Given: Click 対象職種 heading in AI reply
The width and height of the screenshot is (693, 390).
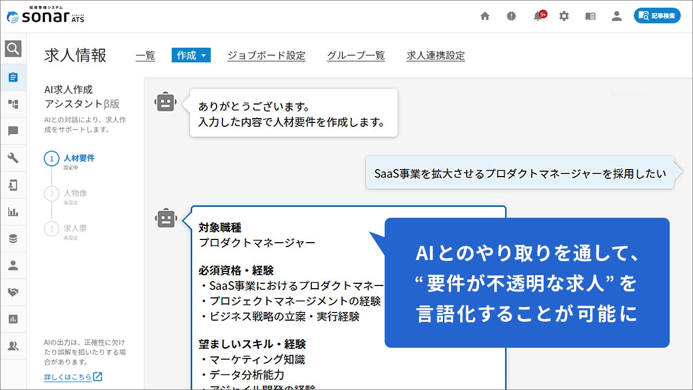Looking at the screenshot, I should (220, 227).
